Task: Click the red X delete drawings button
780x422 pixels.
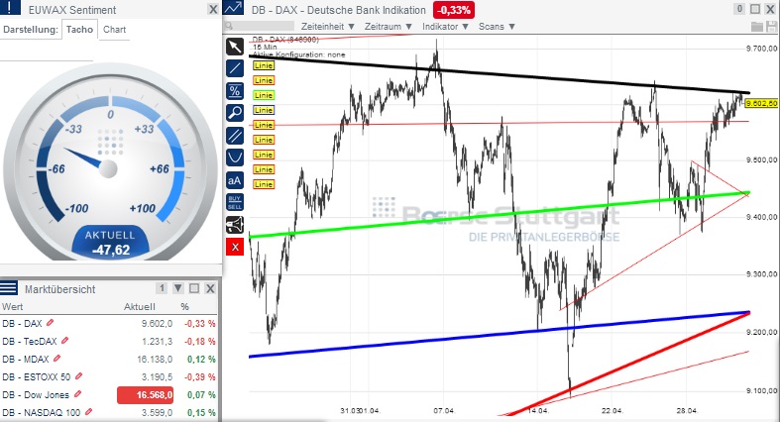Action: [x=235, y=247]
